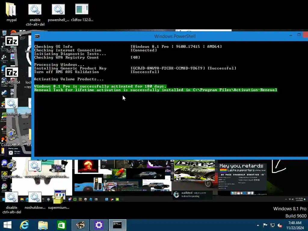Open the mypal folder on desktop

11,12
